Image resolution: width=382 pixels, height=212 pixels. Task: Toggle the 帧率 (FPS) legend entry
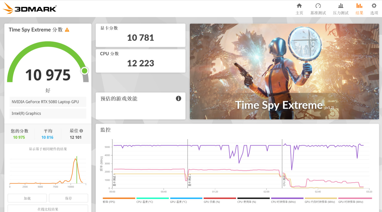pyautogui.click(x=119, y=200)
